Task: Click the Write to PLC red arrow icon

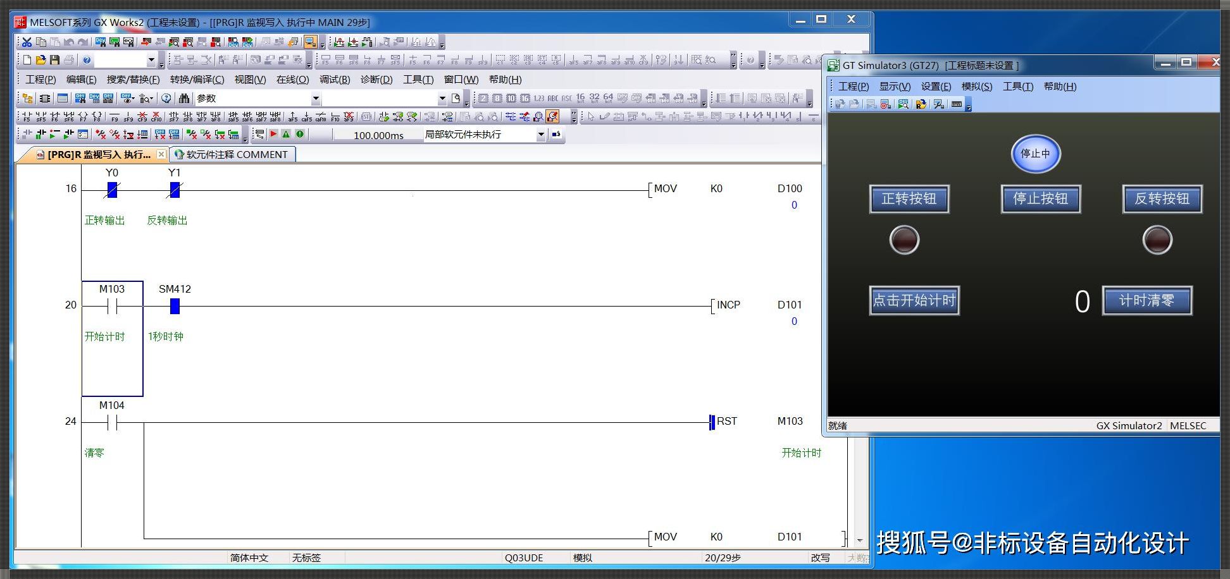Action: (146, 42)
